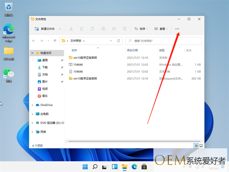Navigate up with the up arrow
Image resolution: width=229 pixels, height=172 pixels.
click(55, 41)
